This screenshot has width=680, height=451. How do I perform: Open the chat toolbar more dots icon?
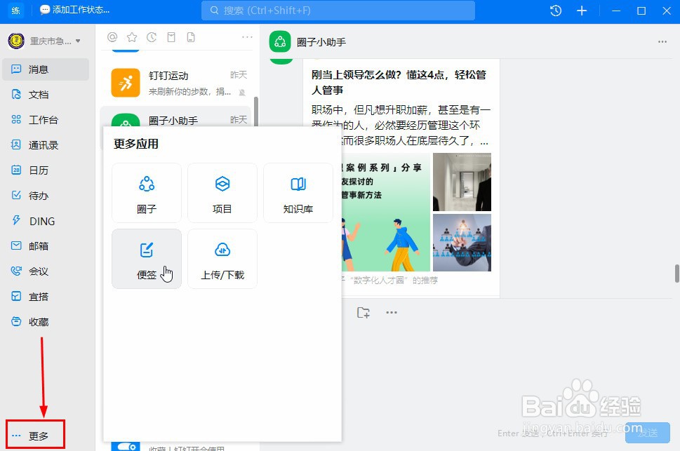coord(391,312)
